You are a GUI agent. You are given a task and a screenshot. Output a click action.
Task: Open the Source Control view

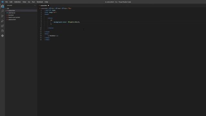[3, 16]
